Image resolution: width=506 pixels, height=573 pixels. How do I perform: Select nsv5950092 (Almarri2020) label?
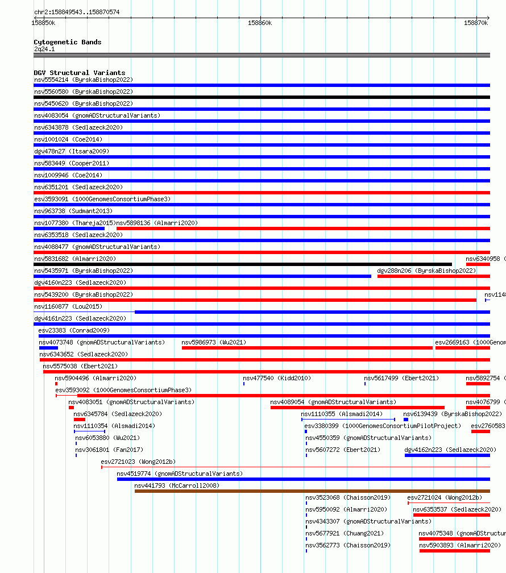[346, 509]
